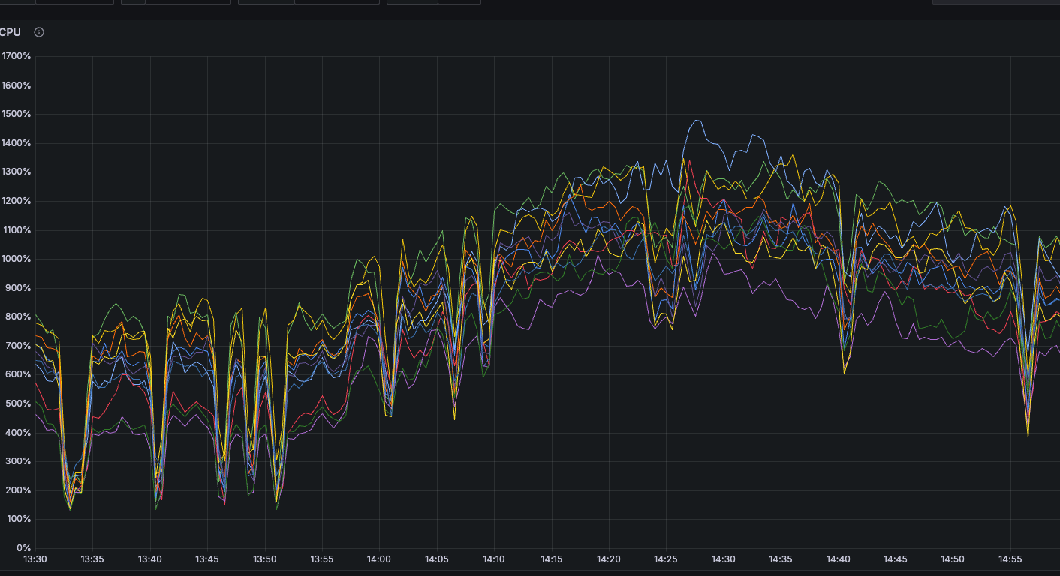
Task: Click the 0% y-axis label
Action: 23,548
